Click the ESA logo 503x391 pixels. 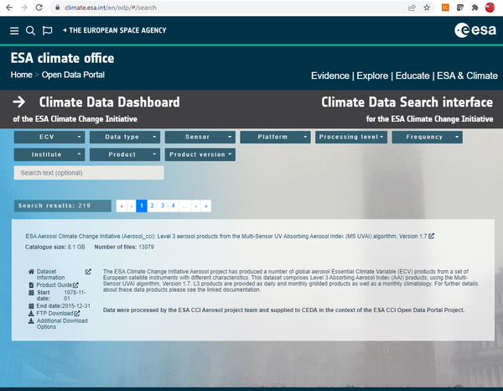click(x=475, y=30)
